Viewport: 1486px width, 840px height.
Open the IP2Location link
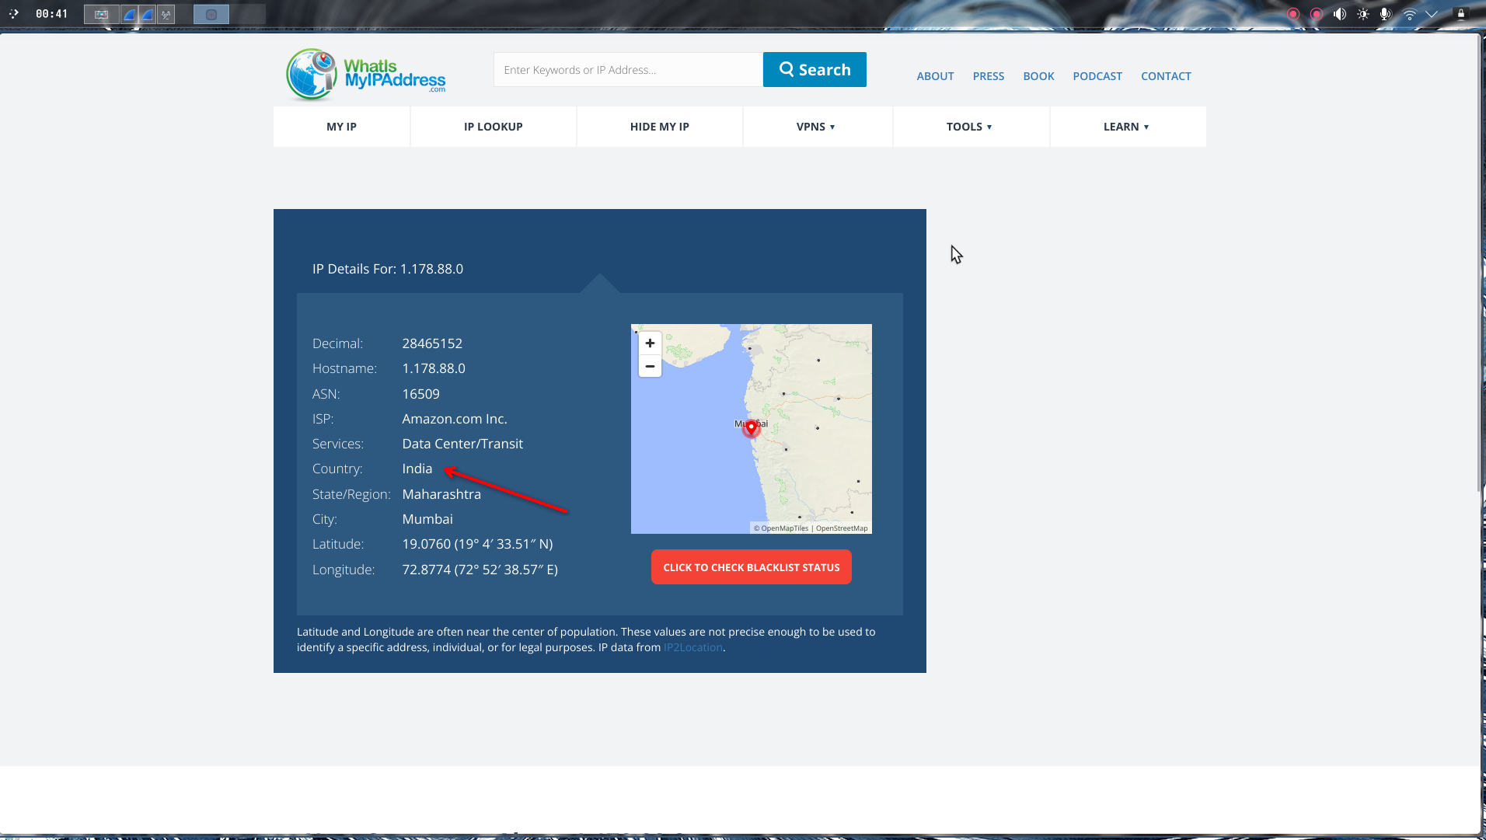pyautogui.click(x=691, y=647)
